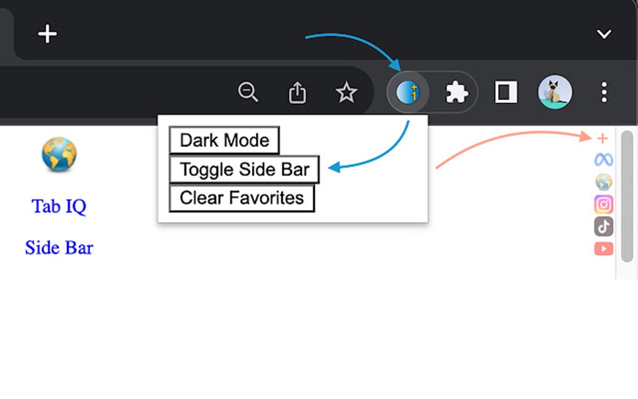Viewport: 638px width, 399px height.
Task: Open TikTok from the sidebar
Action: tap(602, 226)
